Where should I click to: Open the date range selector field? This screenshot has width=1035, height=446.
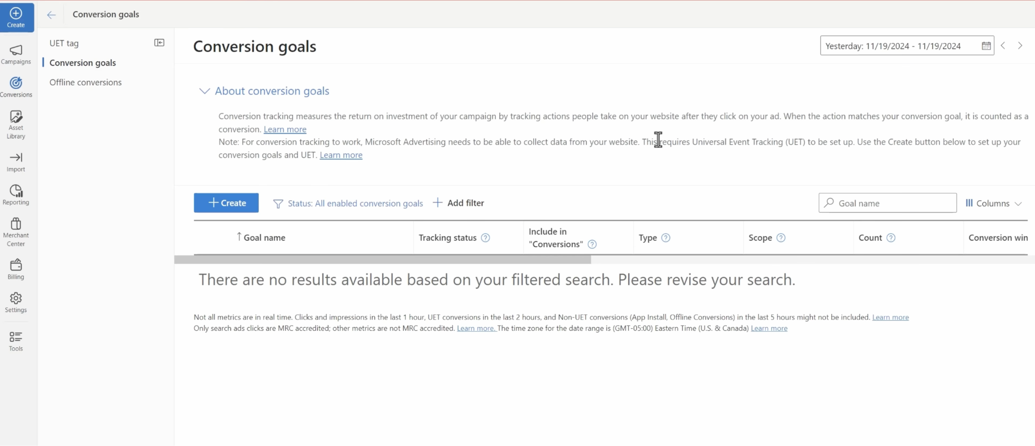coord(907,46)
